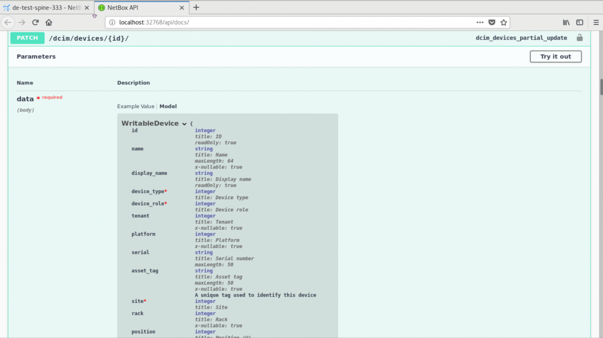The width and height of the screenshot is (603, 338).
Task: Reload the current page
Action: [36, 22]
